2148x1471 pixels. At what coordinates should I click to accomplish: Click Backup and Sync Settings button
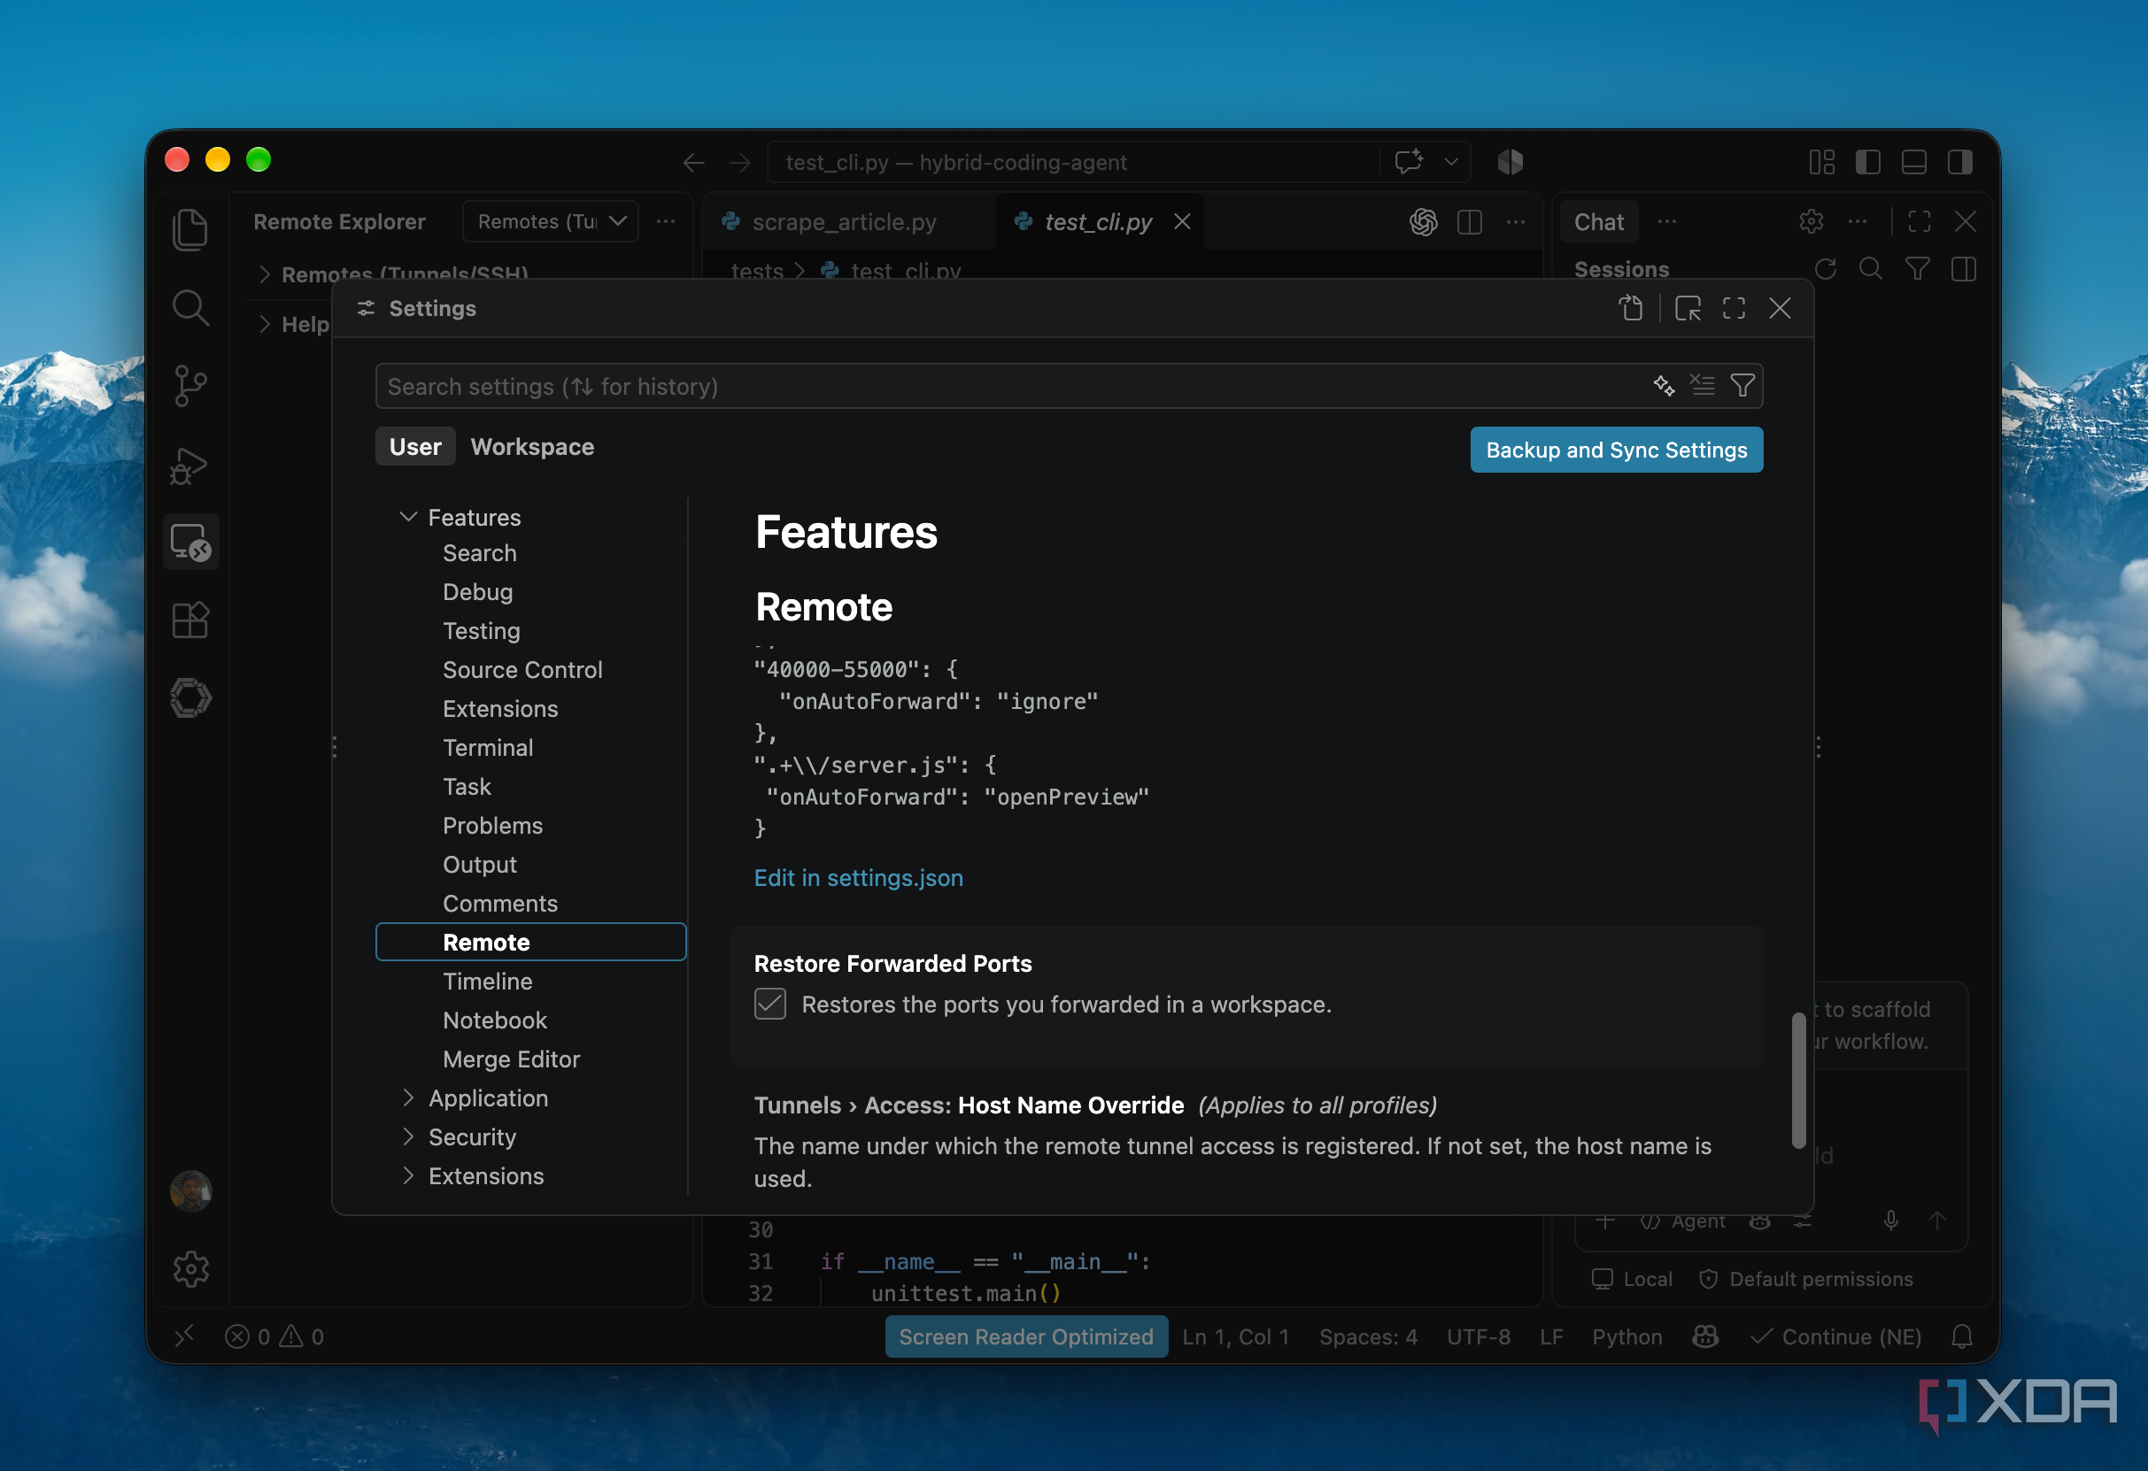(x=1617, y=450)
